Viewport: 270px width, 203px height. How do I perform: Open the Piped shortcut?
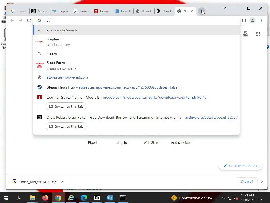coord(92,142)
